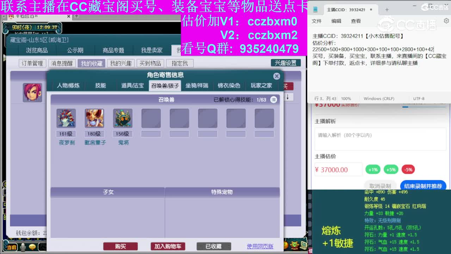Switch to the 人物/修炼 tab

tap(68, 85)
